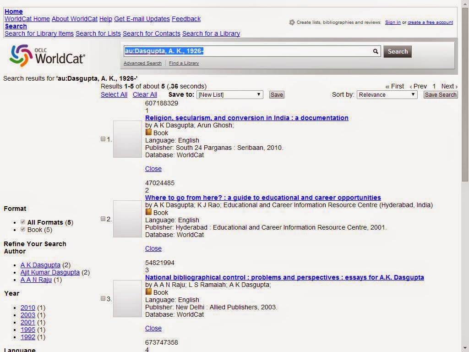Click Close link under result 1
This screenshot has width=469, height=352.
153,169
